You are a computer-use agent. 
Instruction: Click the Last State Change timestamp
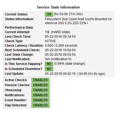[x=60, y=55]
